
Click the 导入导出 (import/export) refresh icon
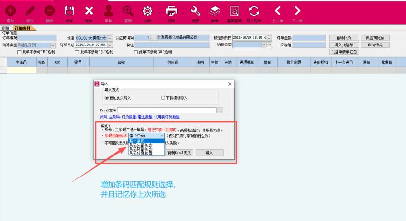(254, 11)
